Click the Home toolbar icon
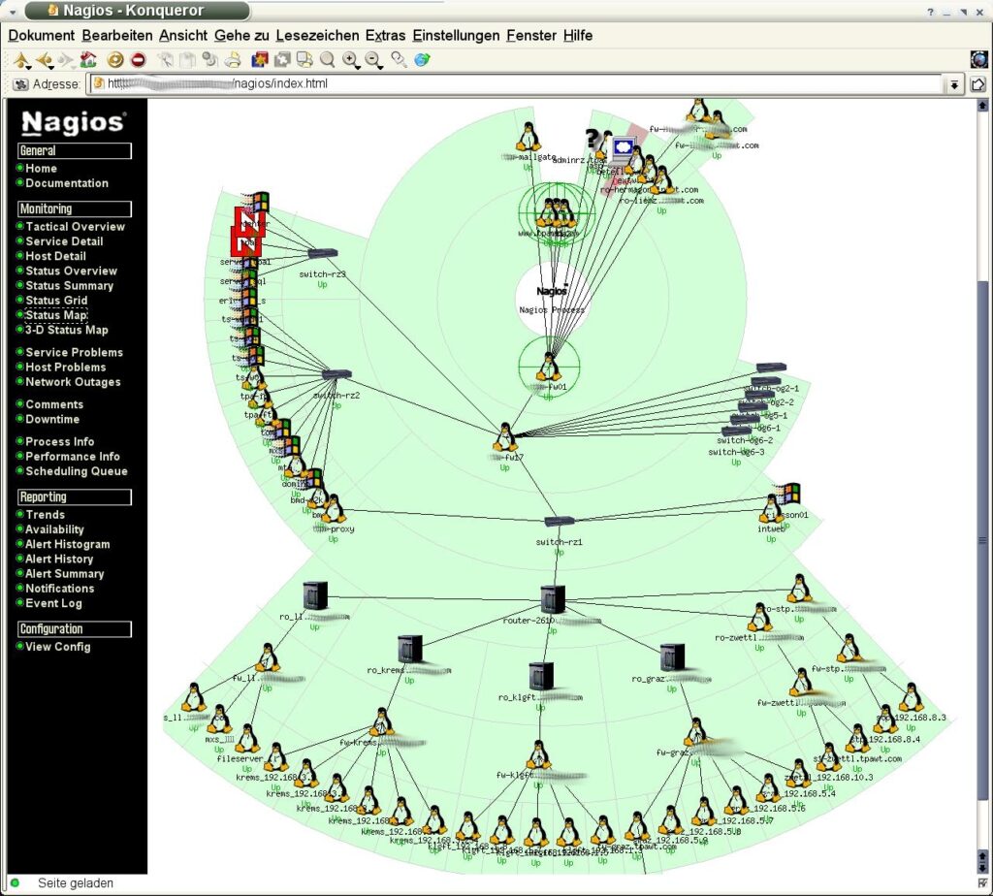Screen dimensions: 993x896 tap(89, 60)
